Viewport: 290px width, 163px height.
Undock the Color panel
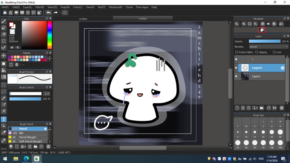(x=47, y=18)
